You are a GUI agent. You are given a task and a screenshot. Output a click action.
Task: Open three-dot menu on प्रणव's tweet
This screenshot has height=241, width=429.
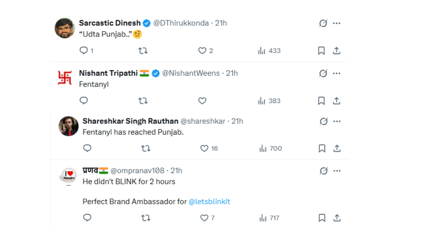[337, 171]
